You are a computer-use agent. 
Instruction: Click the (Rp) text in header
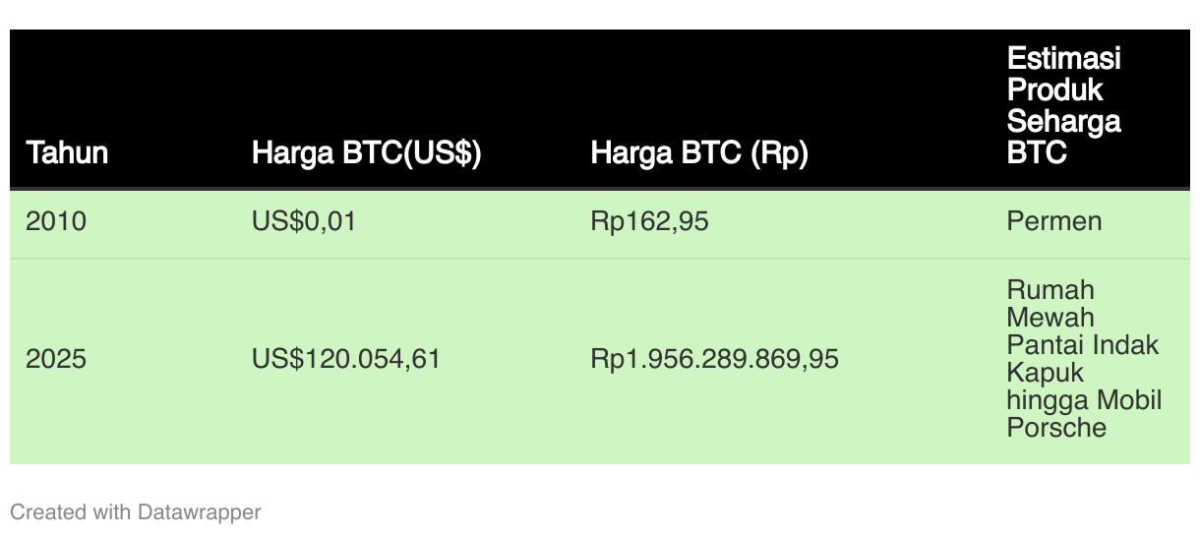pyautogui.click(x=779, y=152)
